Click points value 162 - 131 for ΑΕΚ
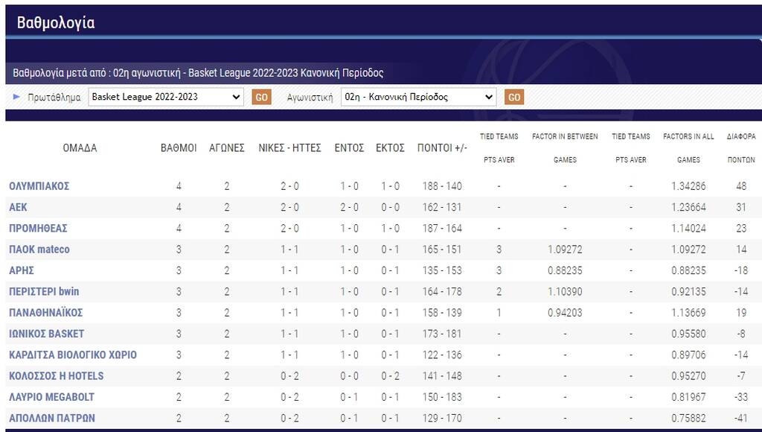 [x=442, y=207]
